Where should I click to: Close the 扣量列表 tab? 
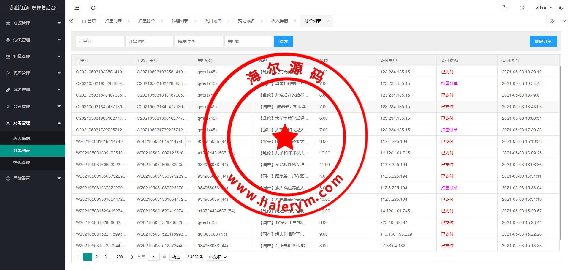pyautogui.click(x=129, y=21)
